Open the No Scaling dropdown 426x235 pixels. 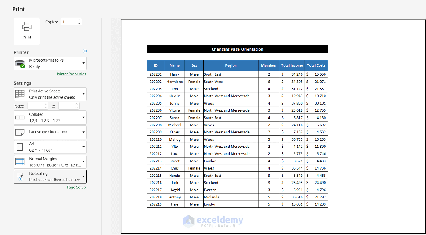[x=83, y=176]
